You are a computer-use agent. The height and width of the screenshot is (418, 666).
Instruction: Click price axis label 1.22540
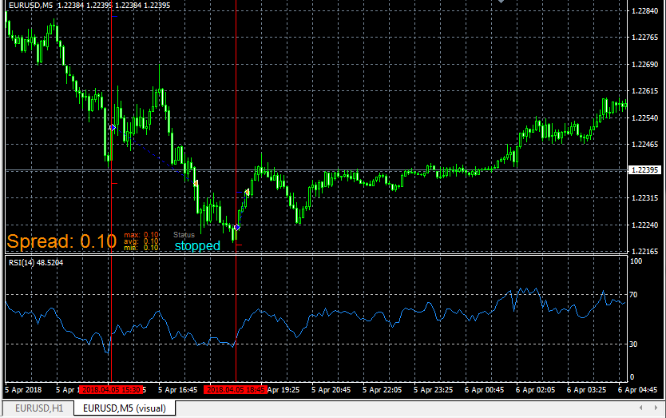tap(644, 117)
